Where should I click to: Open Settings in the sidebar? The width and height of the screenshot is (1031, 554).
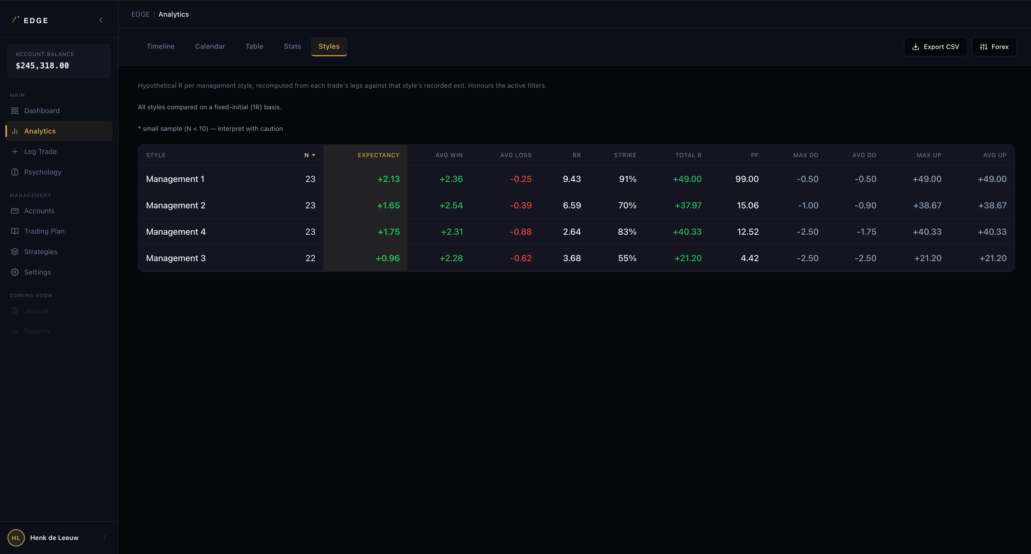59,272
